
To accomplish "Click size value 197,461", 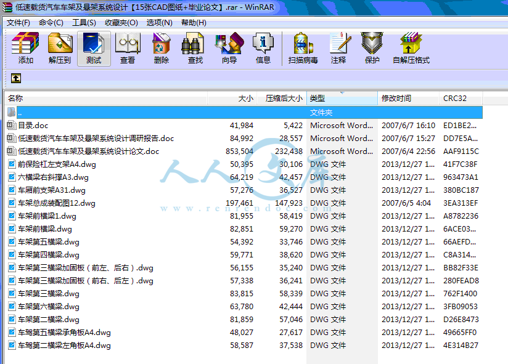I will 239,203.
